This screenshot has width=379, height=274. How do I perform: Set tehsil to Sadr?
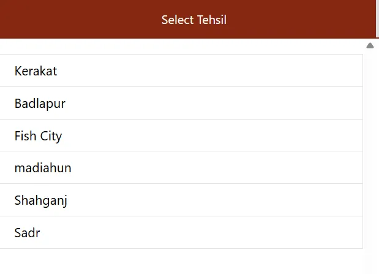point(28,232)
